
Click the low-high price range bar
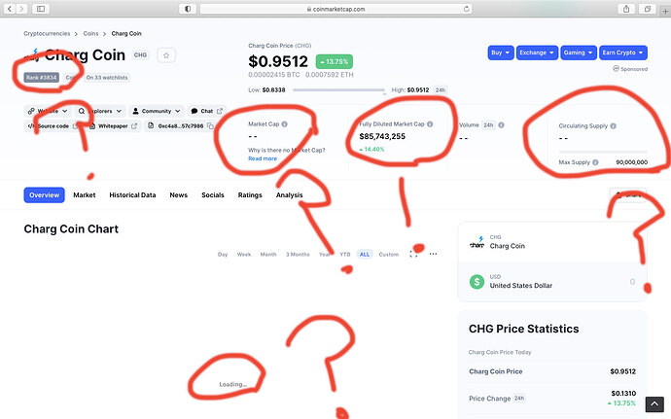tap(338, 89)
